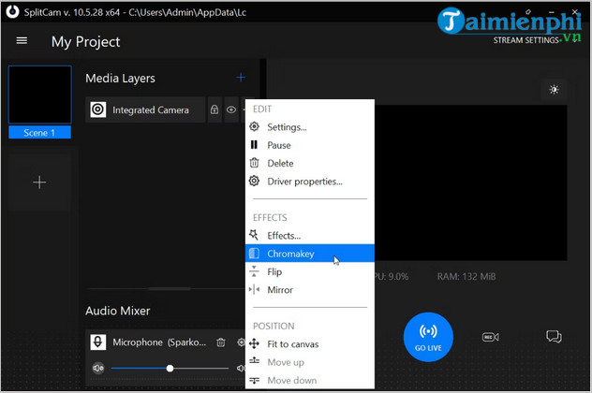Toggle lock on the Integrated Camera layer
The image size is (592, 393).
pos(214,109)
